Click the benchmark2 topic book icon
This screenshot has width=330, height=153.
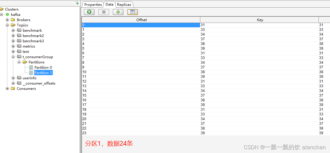pos(19,36)
